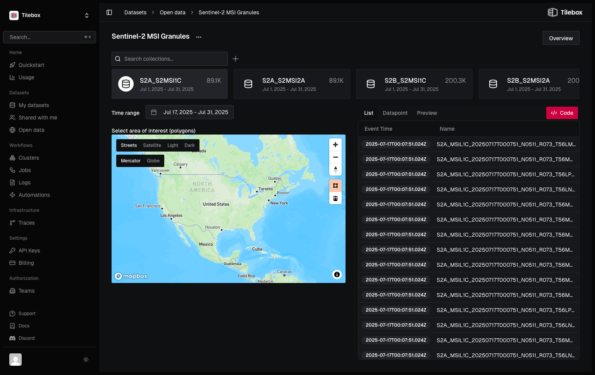Click the user avatar

[x=15, y=360]
